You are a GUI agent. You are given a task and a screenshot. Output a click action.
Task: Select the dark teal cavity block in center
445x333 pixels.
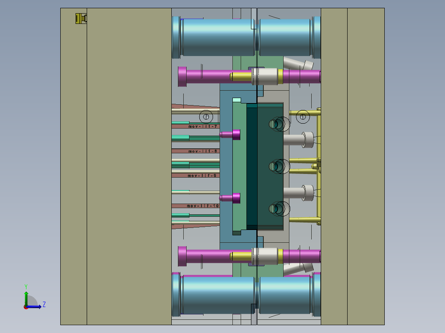(x=265, y=166)
